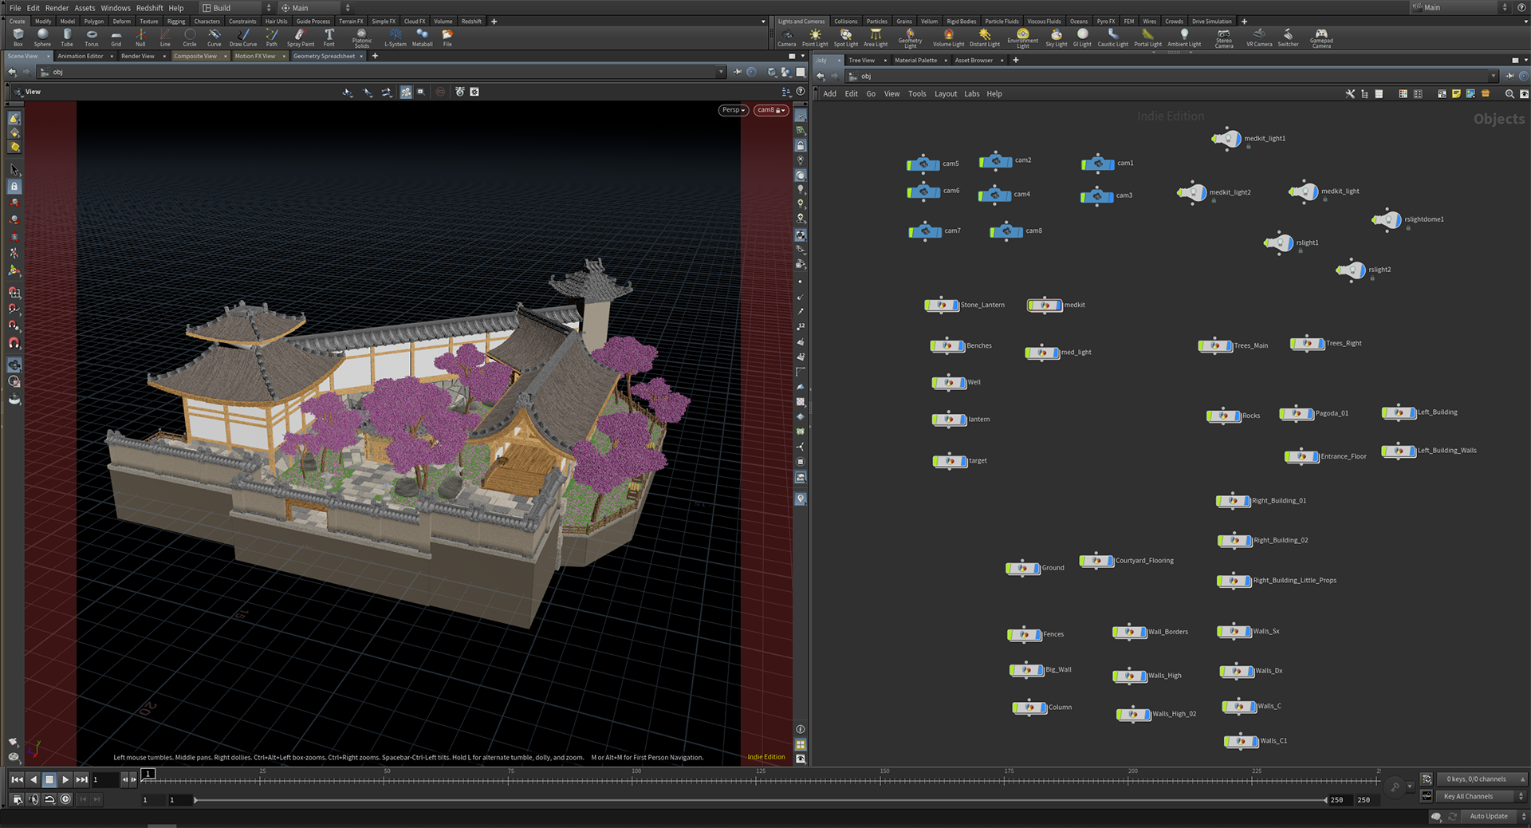1531x828 pixels.
Task: Select the Torus shelf tool
Action: pos(92,37)
